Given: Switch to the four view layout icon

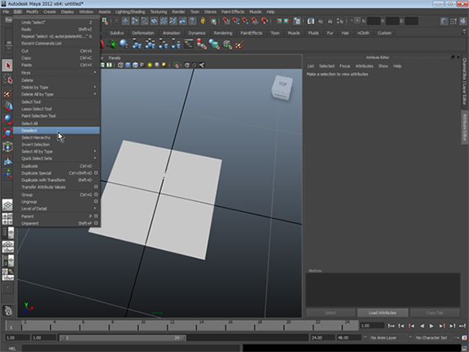Looking at the screenshot, I should 7,219.
